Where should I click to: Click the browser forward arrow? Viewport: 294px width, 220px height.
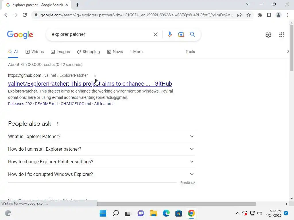pyautogui.click(x=16, y=15)
